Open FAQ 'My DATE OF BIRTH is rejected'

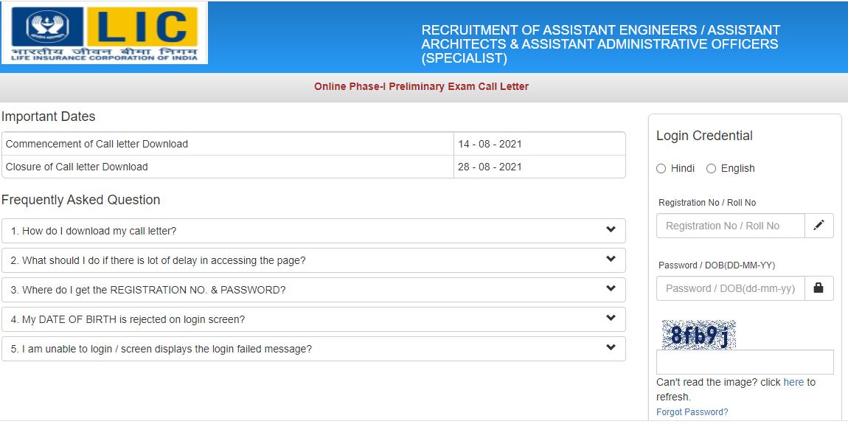[x=128, y=319]
